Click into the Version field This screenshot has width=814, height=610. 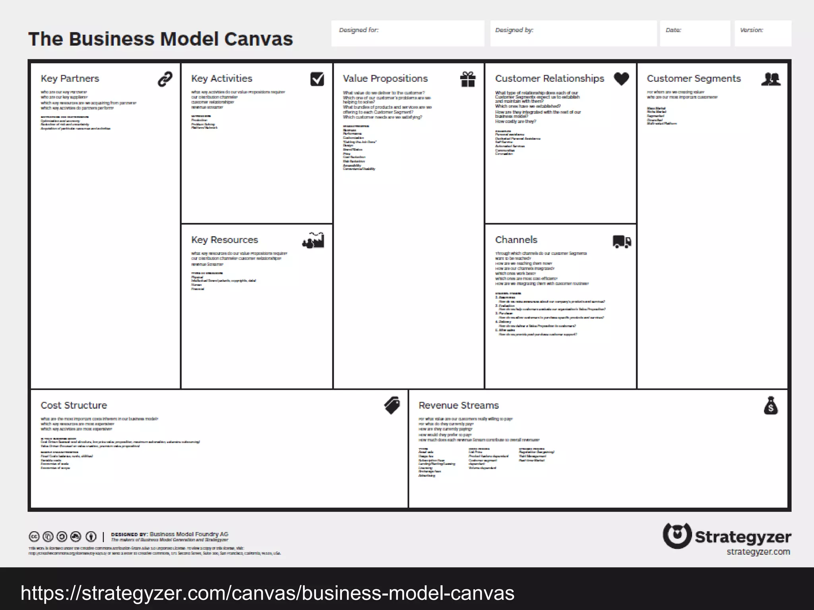[763, 33]
